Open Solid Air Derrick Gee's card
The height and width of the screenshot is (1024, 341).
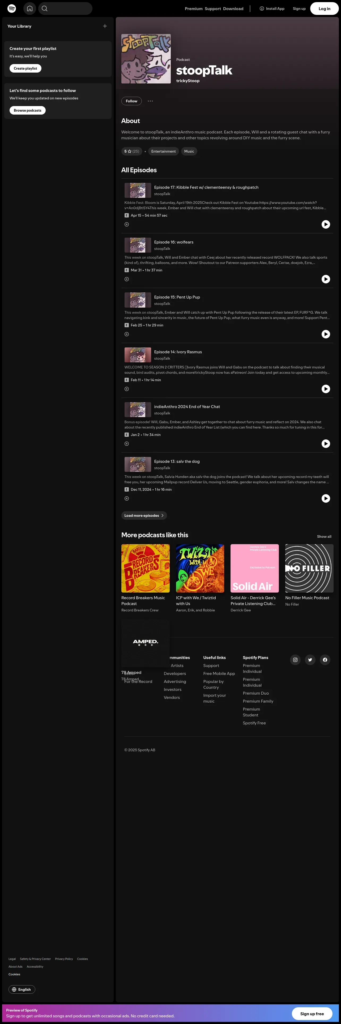254,579
